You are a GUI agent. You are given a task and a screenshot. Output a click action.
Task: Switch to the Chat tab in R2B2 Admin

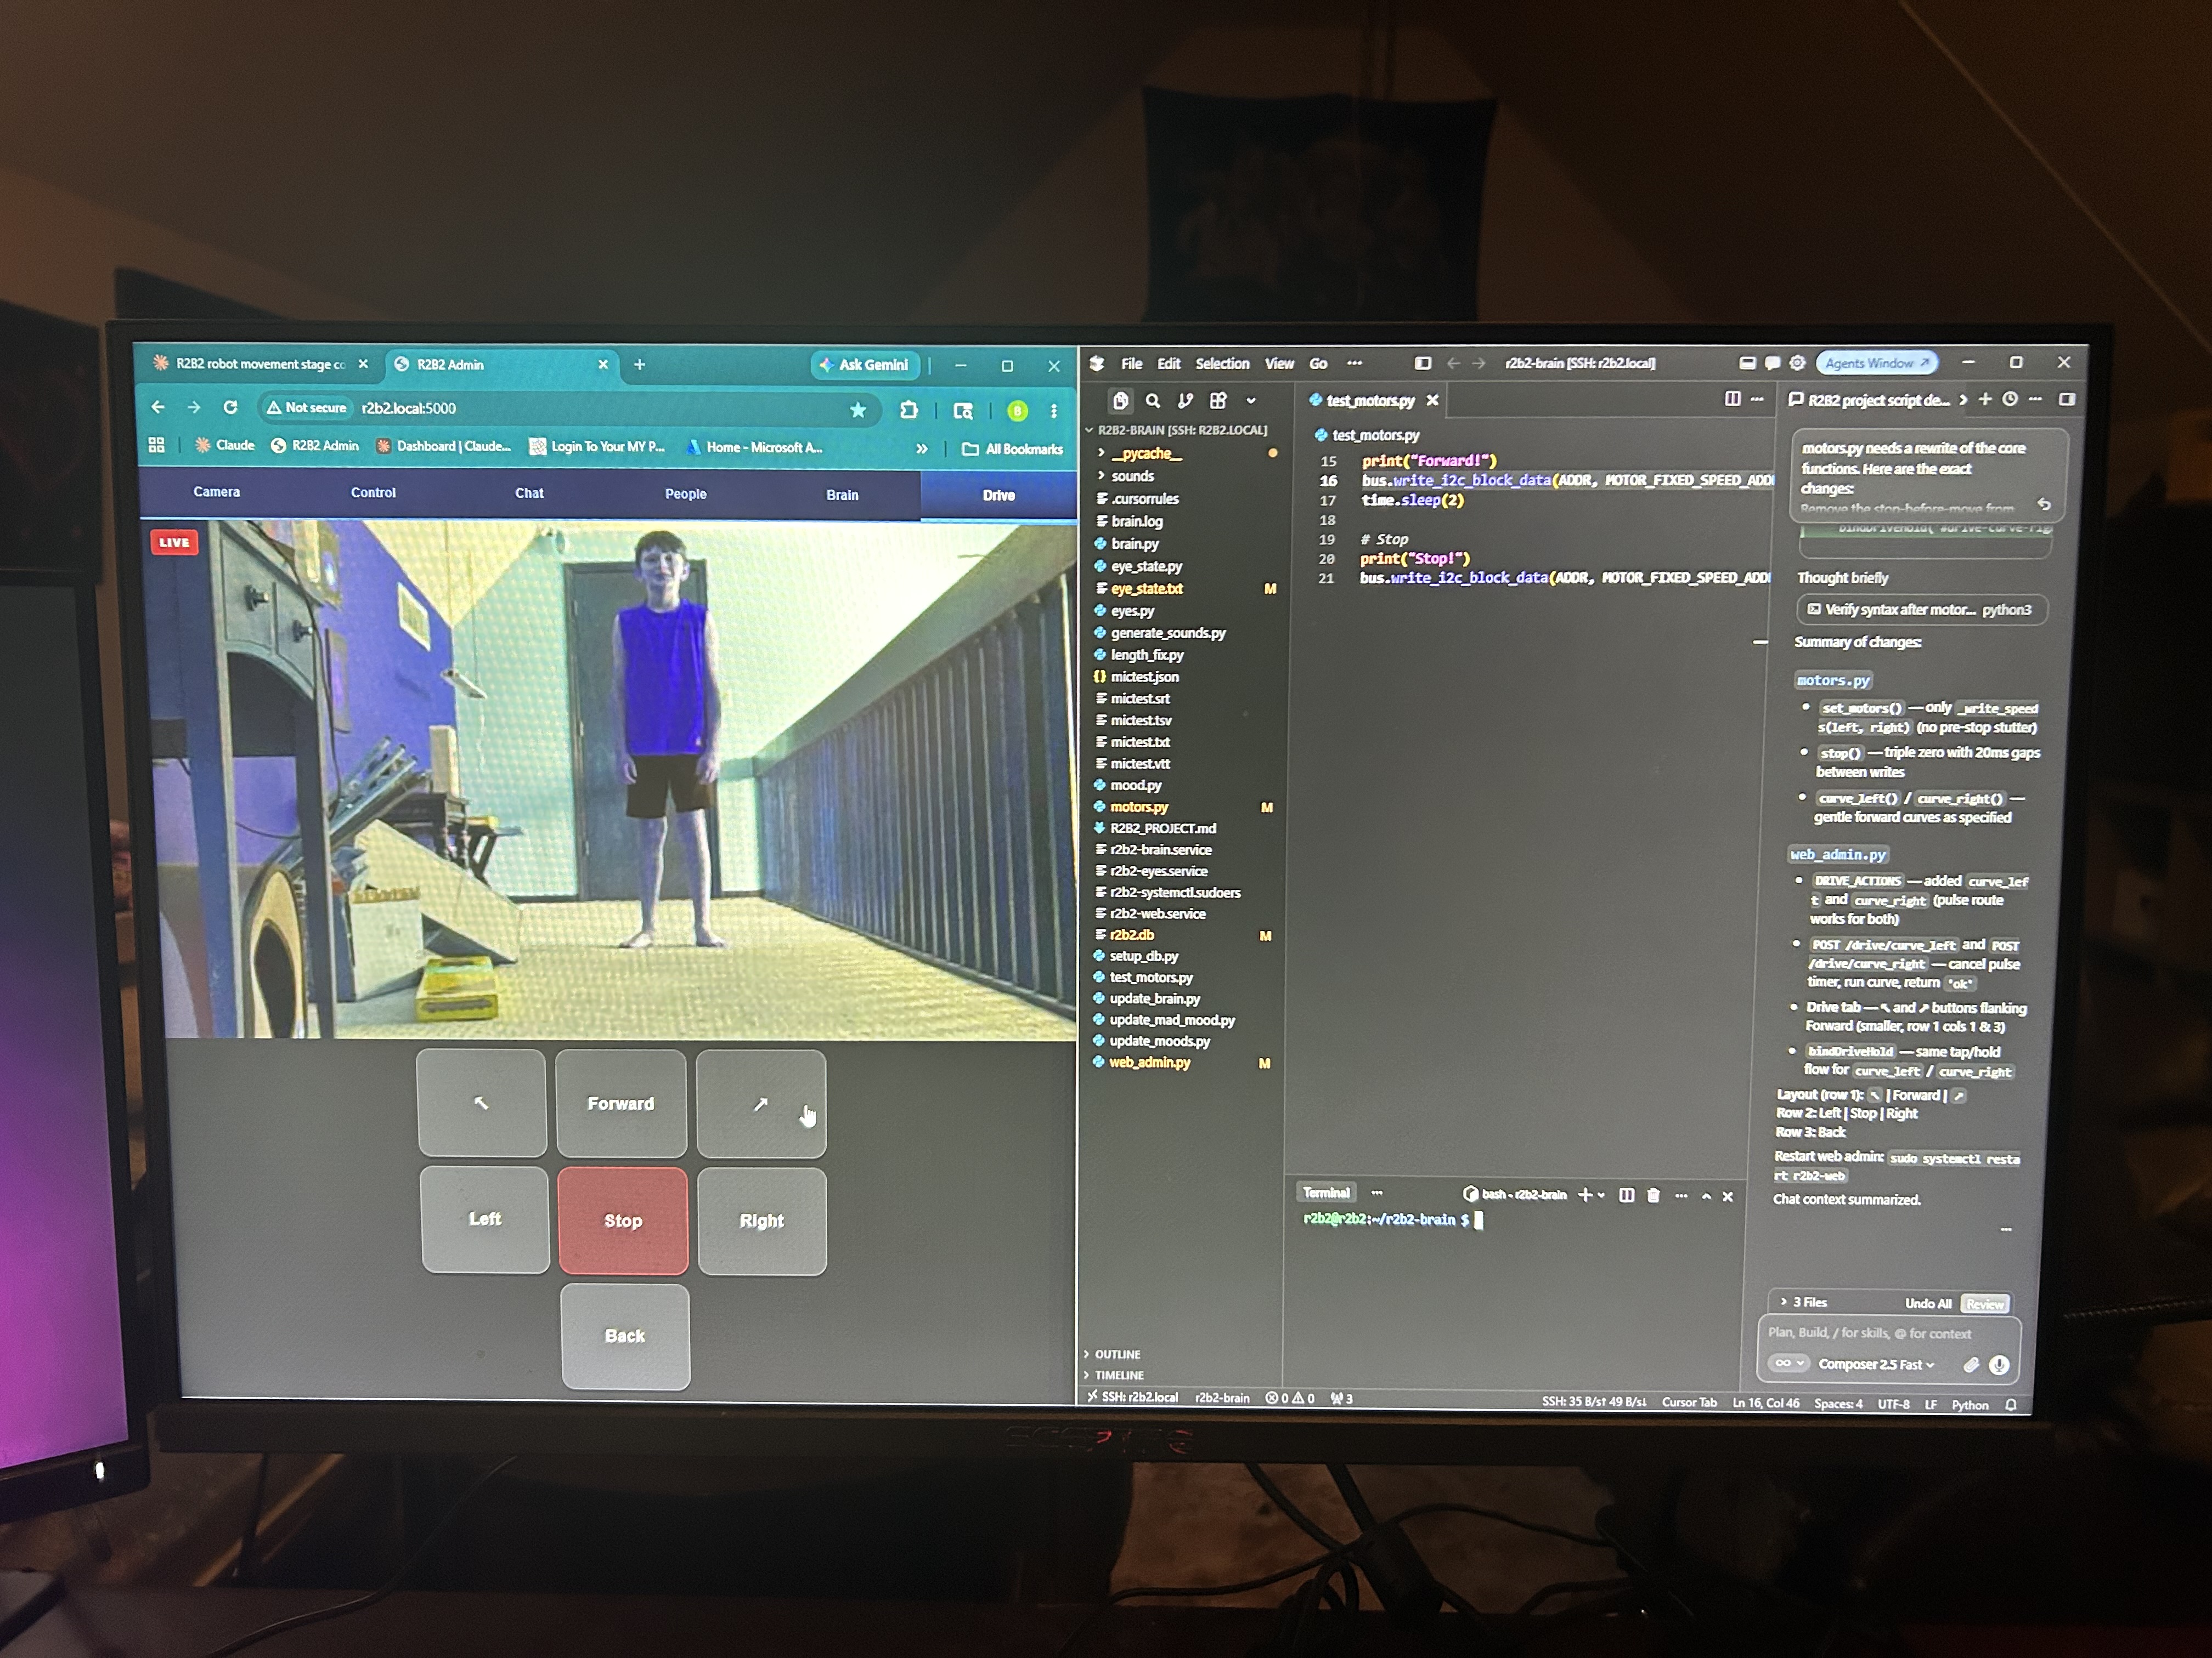coord(529,493)
